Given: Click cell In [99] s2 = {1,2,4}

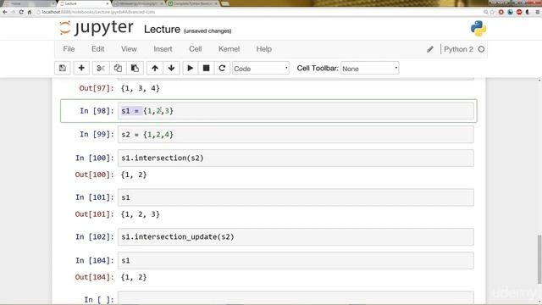Looking at the screenshot, I should click(x=296, y=134).
